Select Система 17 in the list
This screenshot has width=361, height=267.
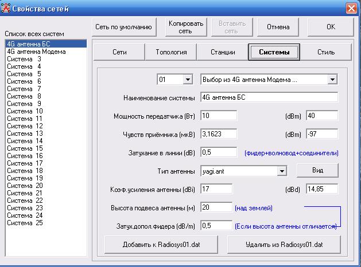(46, 163)
